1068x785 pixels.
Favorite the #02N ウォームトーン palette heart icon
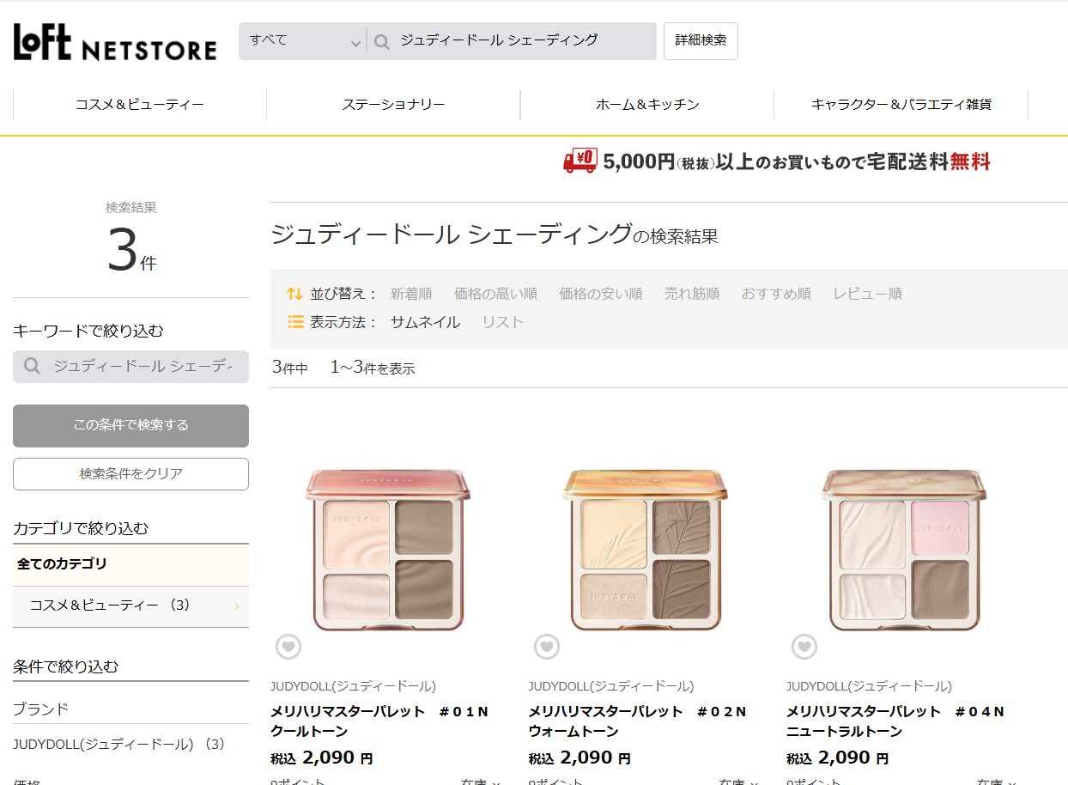(x=547, y=647)
